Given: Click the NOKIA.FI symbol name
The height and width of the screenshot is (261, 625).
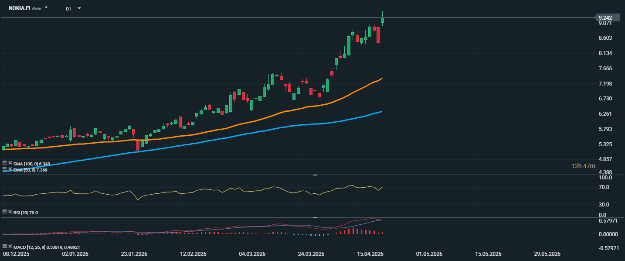Looking at the screenshot, I should pyautogui.click(x=19, y=8).
